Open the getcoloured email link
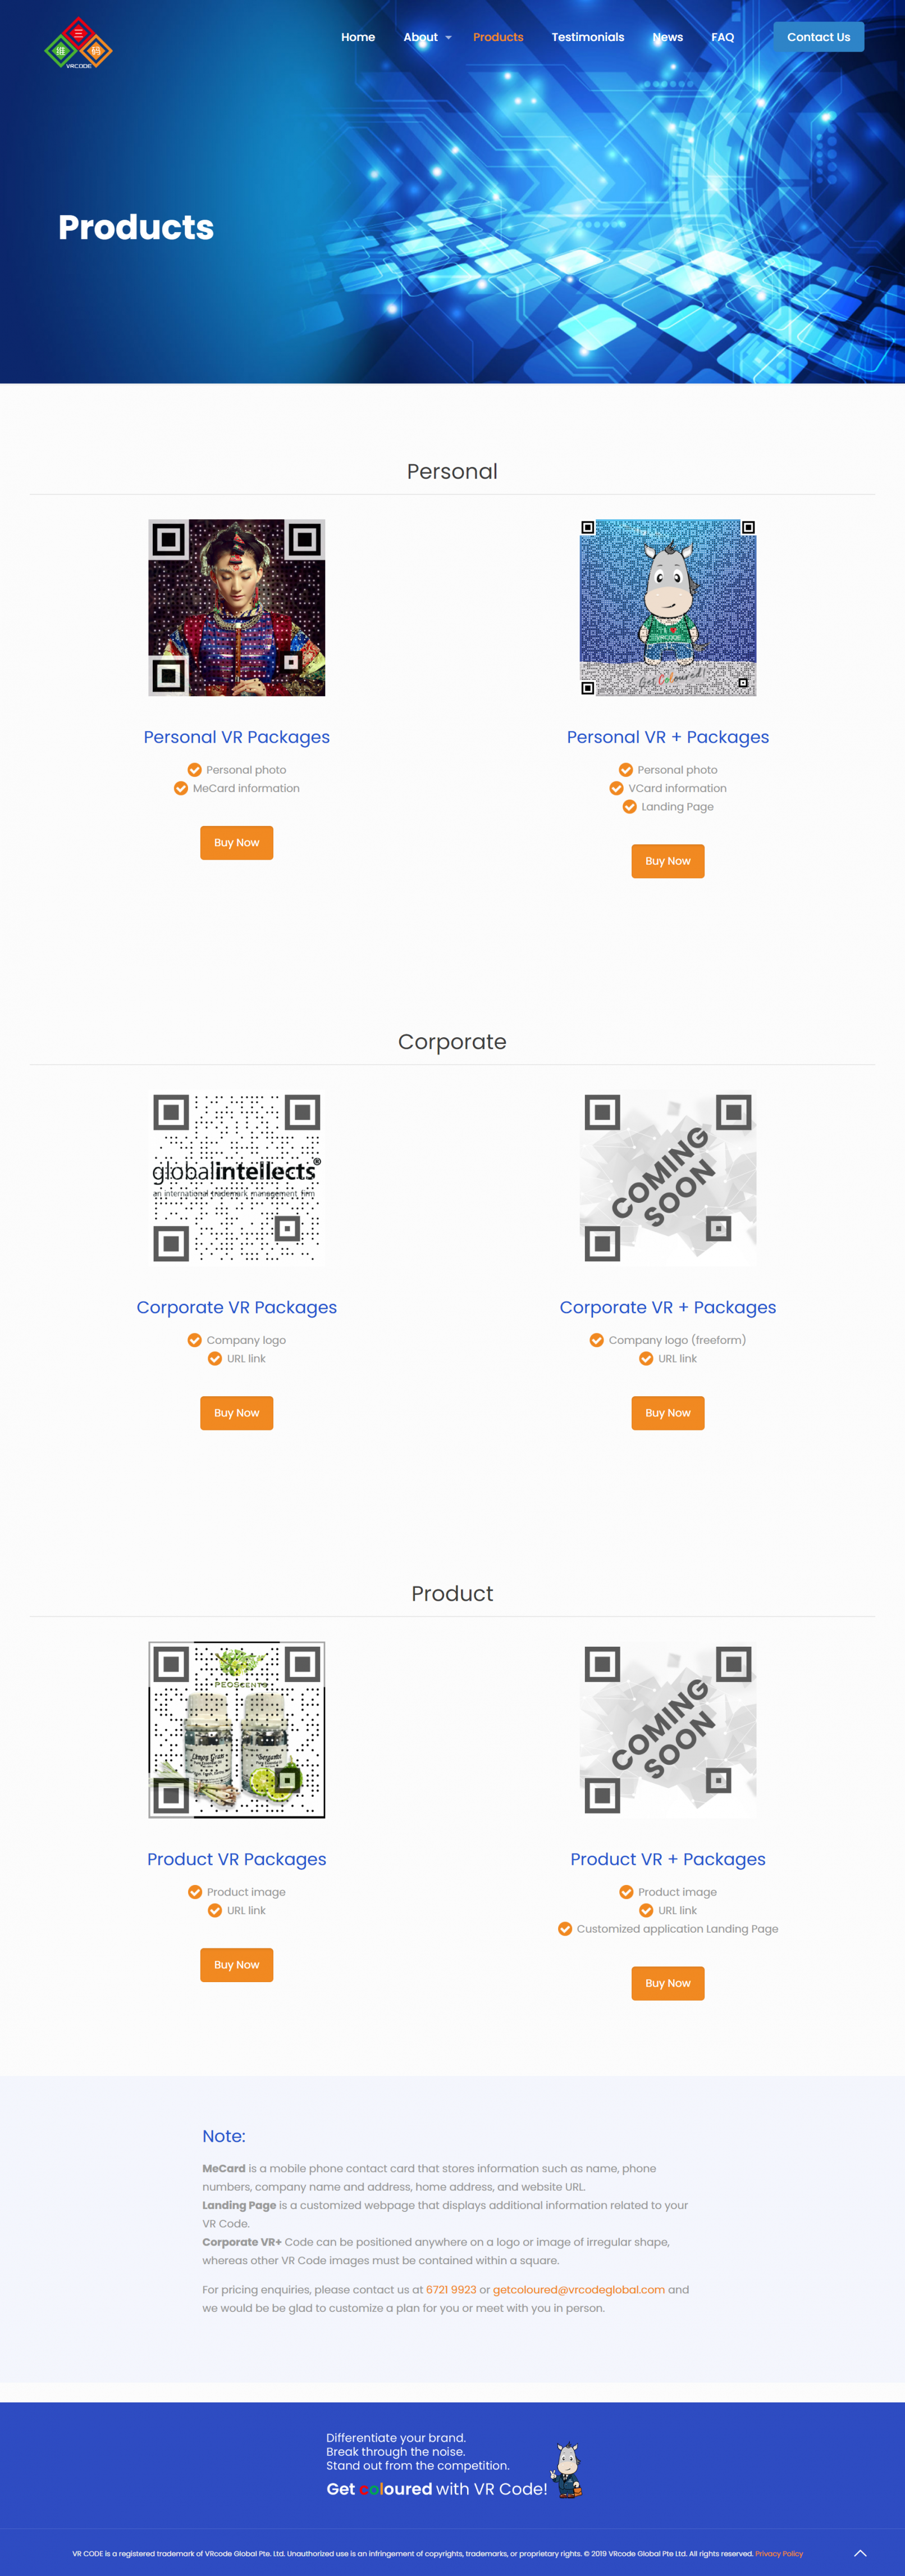Image resolution: width=905 pixels, height=2576 pixels. (x=578, y=2289)
